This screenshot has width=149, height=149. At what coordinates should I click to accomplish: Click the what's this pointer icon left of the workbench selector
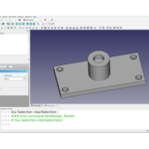(20, 20)
